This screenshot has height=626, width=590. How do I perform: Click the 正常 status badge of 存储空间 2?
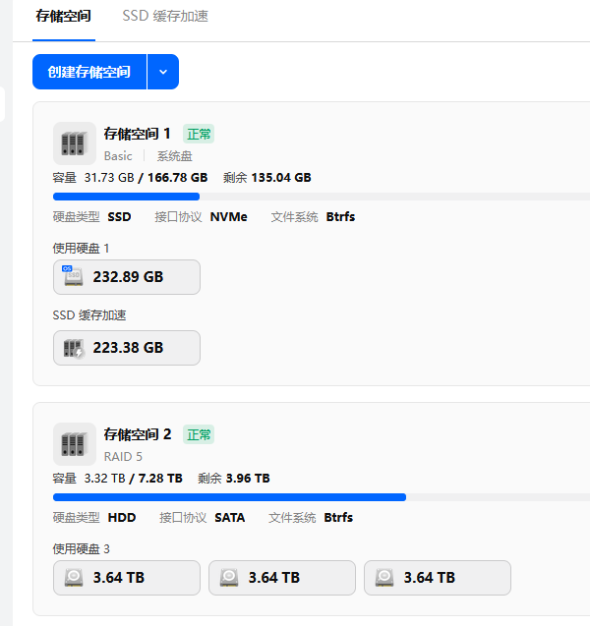tap(199, 434)
